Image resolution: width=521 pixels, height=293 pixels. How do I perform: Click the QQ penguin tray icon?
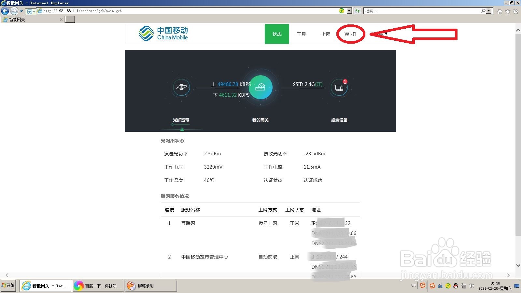pos(456,286)
